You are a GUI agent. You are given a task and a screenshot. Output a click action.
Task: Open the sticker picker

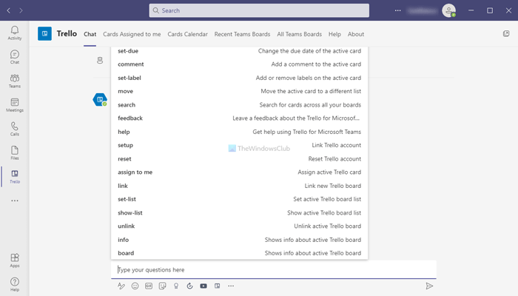162,286
